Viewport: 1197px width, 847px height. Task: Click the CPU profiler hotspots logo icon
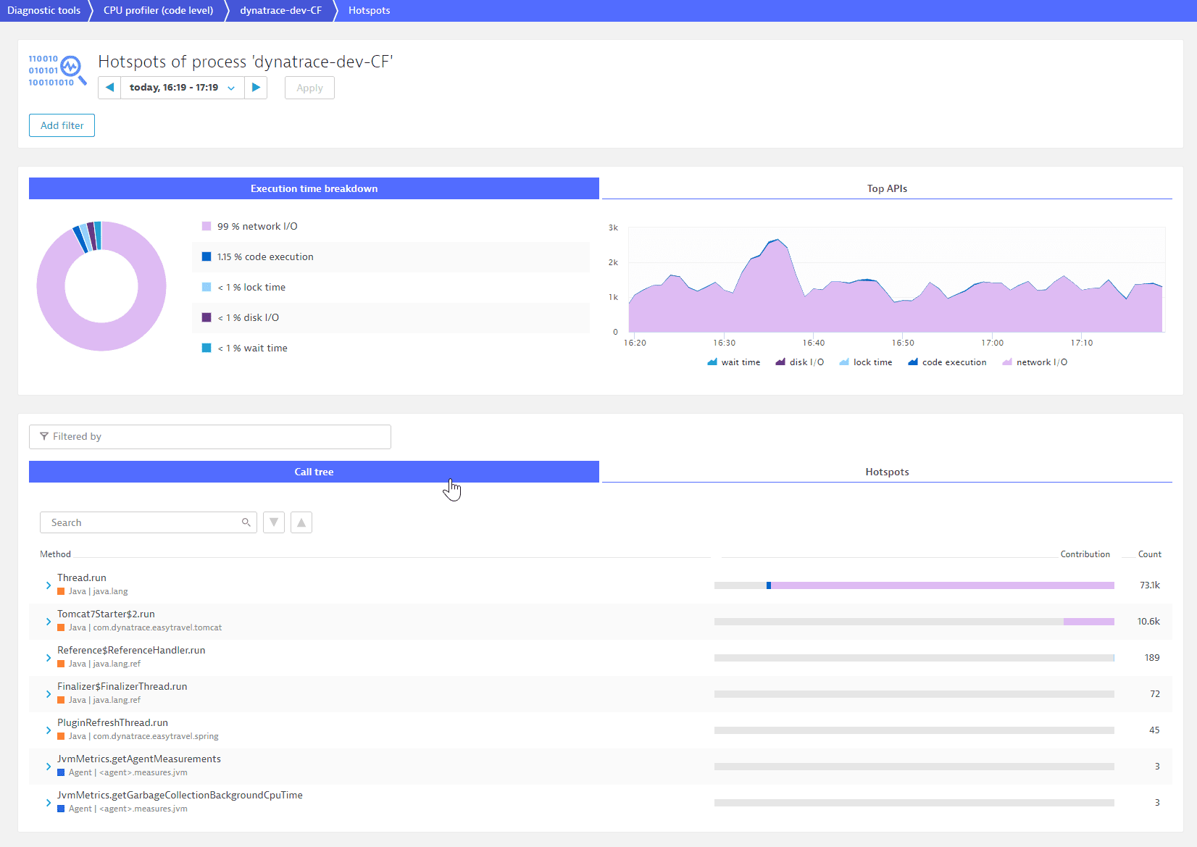pos(57,70)
